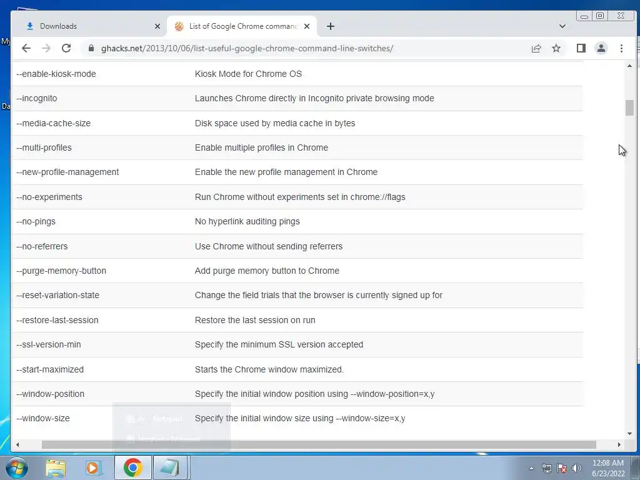Click the horizontal scrollbar right arrow

tap(619, 444)
